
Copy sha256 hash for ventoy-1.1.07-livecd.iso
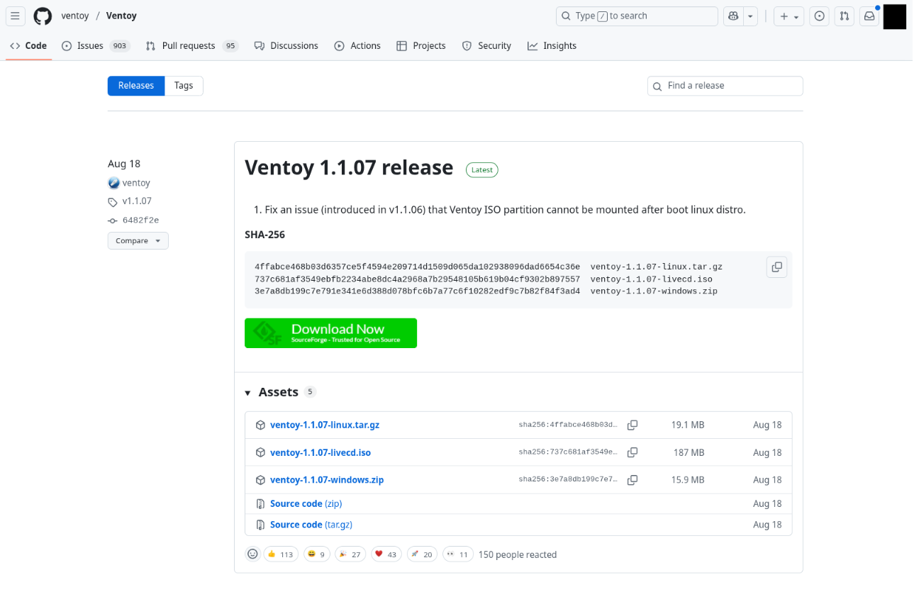point(632,452)
